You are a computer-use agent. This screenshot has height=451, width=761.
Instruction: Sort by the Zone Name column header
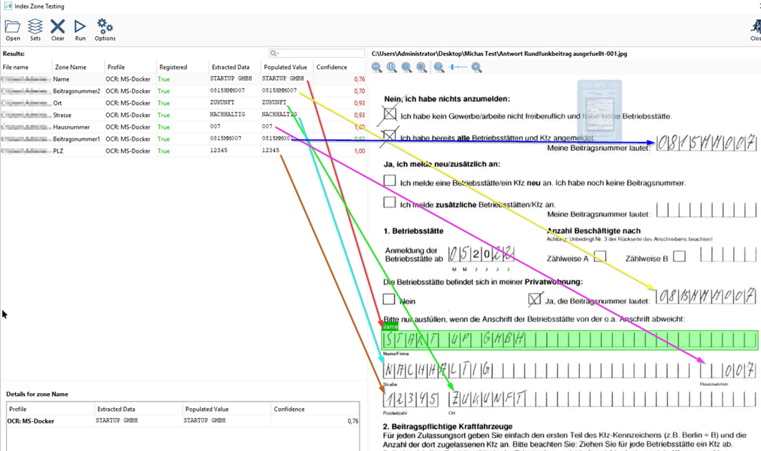(70, 67)
